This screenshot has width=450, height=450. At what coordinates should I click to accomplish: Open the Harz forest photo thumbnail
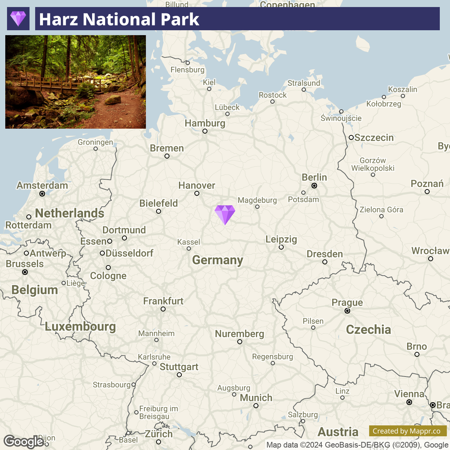click(76, 82)
